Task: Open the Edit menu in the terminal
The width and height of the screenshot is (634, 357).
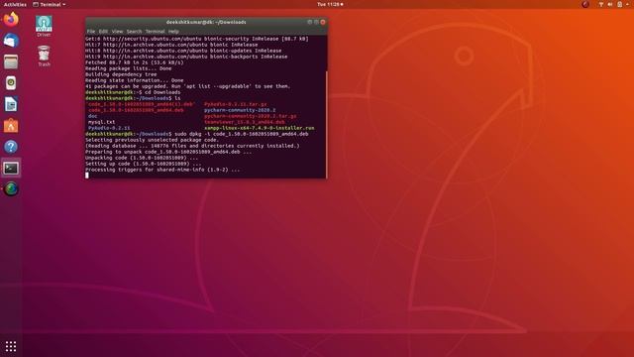Action: click(x=103, y=31)
